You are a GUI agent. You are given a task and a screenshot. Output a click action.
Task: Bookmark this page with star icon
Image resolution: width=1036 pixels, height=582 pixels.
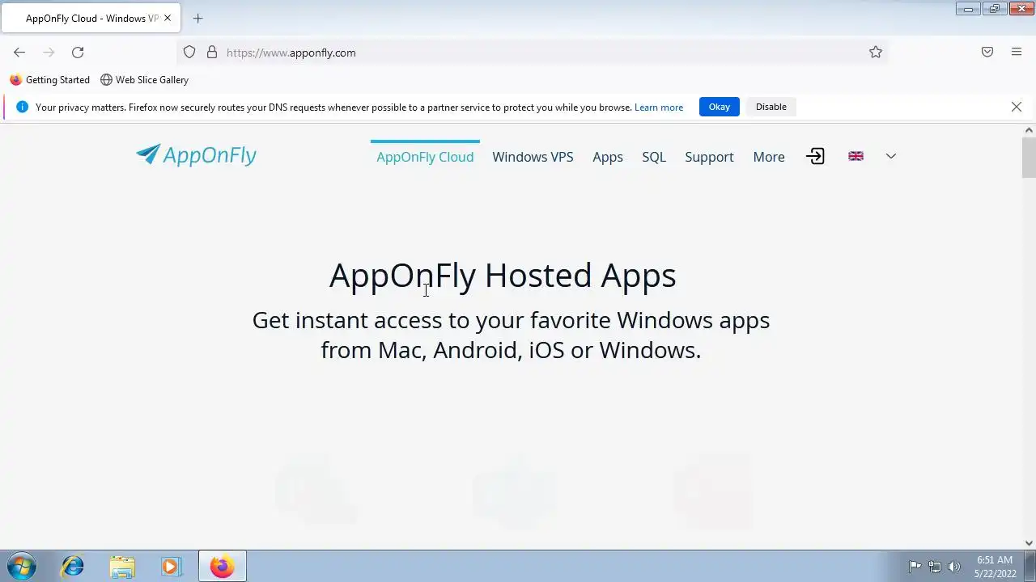876,53
